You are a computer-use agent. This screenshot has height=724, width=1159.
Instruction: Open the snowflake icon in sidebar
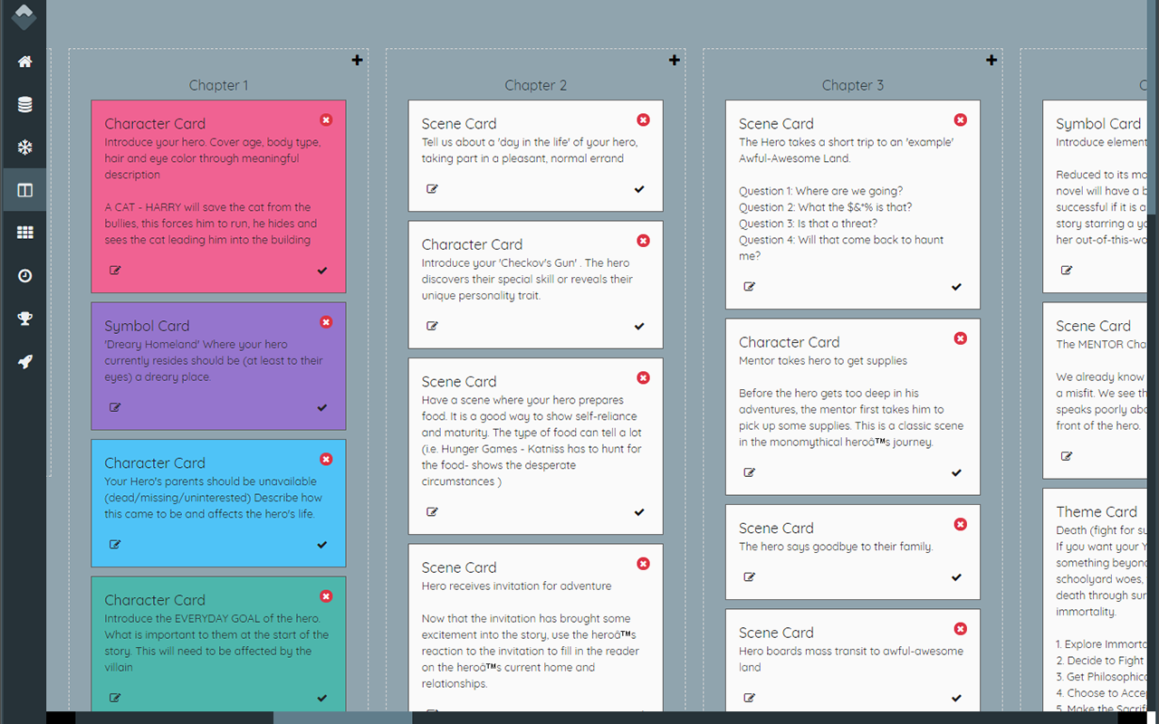[x=24, y=148]
